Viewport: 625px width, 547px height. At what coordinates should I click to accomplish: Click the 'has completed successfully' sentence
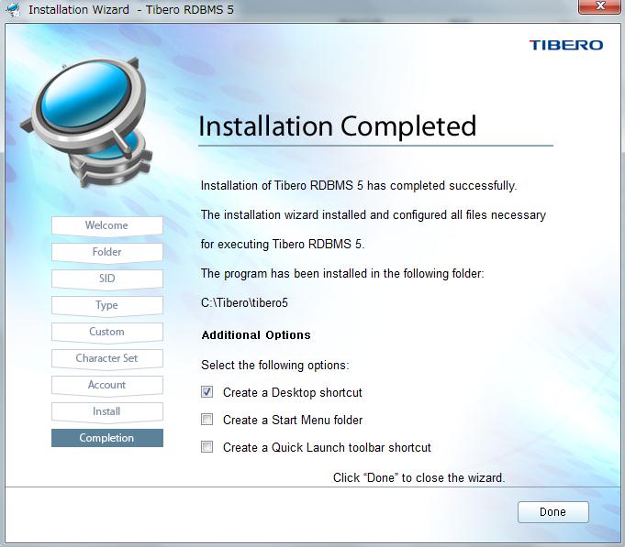click(359, 186)
